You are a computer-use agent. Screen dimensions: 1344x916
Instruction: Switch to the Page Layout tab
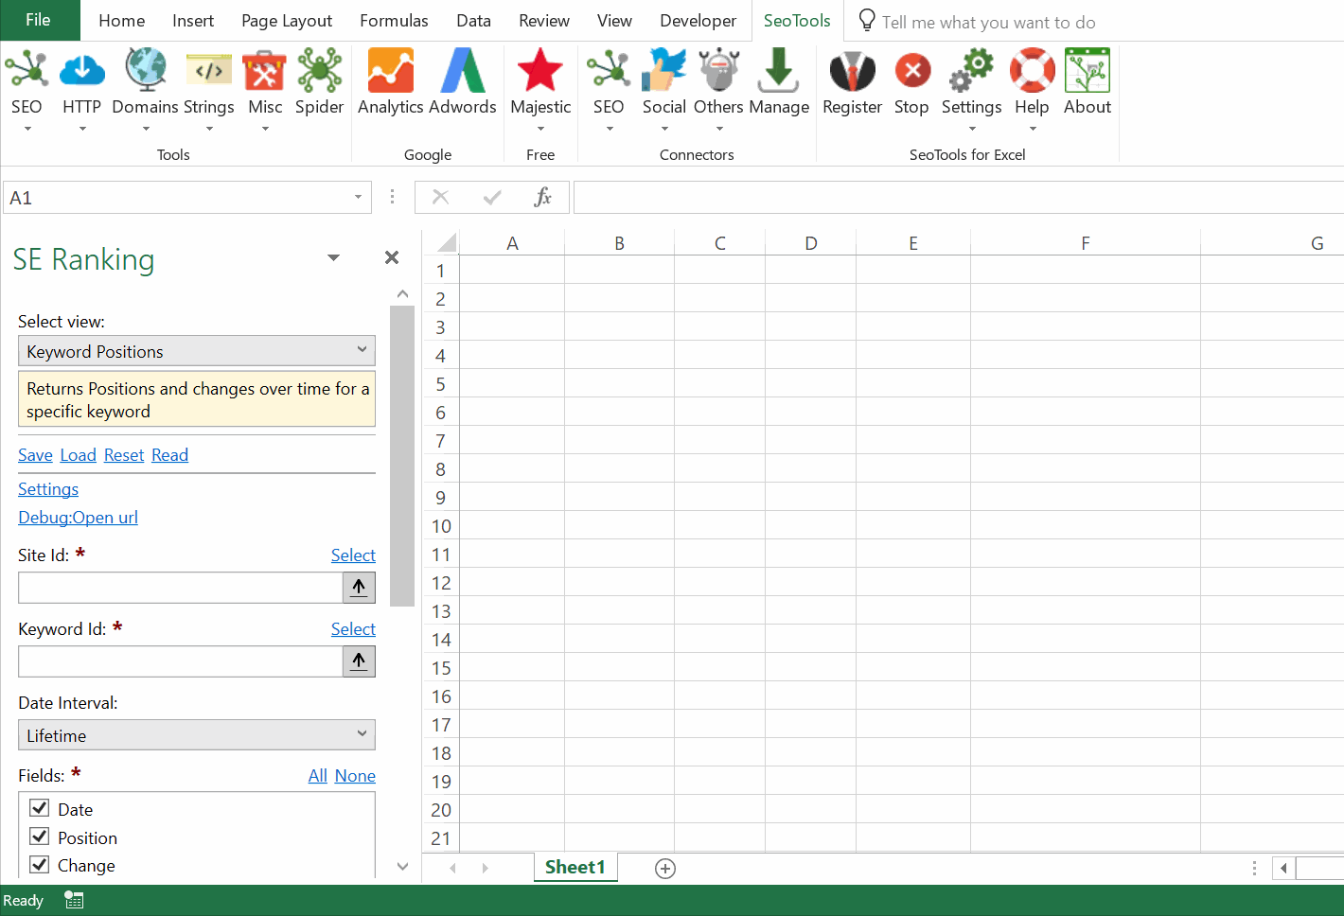(287, 21)
